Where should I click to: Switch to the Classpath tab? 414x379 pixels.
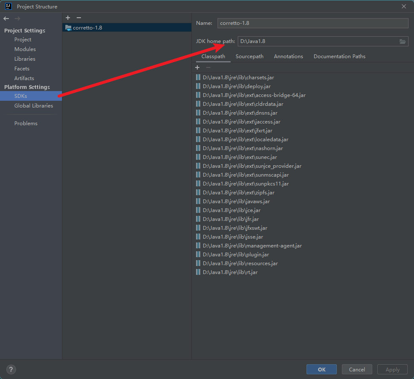pos(213,56)
